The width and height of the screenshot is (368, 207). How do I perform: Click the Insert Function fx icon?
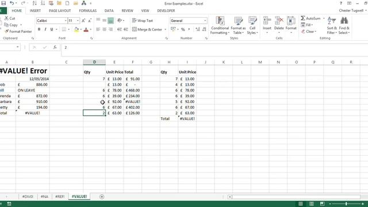(x=55, y=47)
